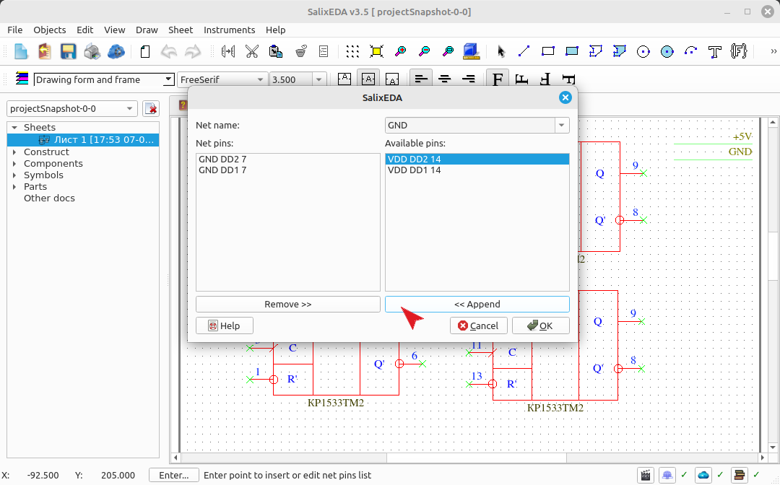Viewport: 780px width, 485px height.
Task: Click zoom in magnifier icon
Action: tap(400, 51)
